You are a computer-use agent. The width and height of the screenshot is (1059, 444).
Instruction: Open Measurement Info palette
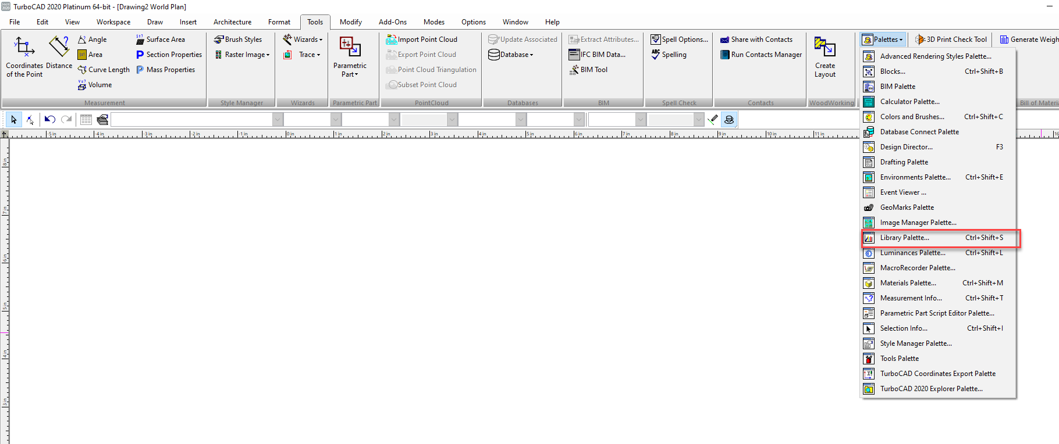(939, 298)
